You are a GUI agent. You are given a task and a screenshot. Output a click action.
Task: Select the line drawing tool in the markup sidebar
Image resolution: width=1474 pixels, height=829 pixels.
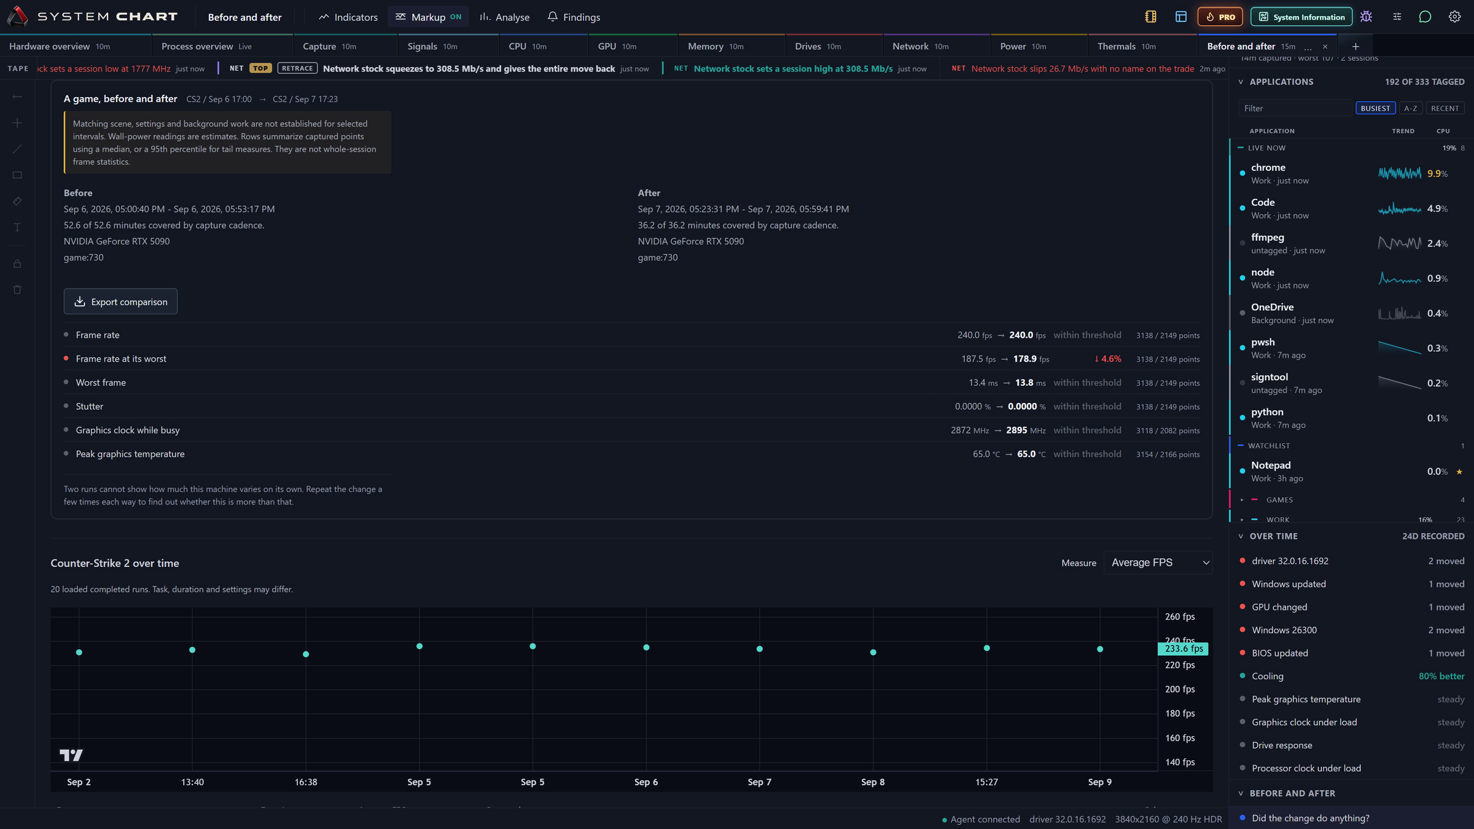17,149
